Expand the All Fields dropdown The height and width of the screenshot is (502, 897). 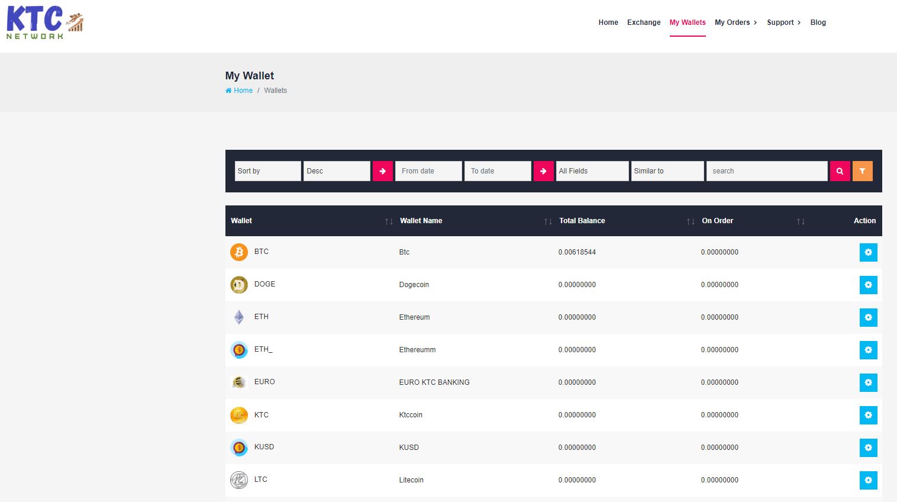point(592,171)
